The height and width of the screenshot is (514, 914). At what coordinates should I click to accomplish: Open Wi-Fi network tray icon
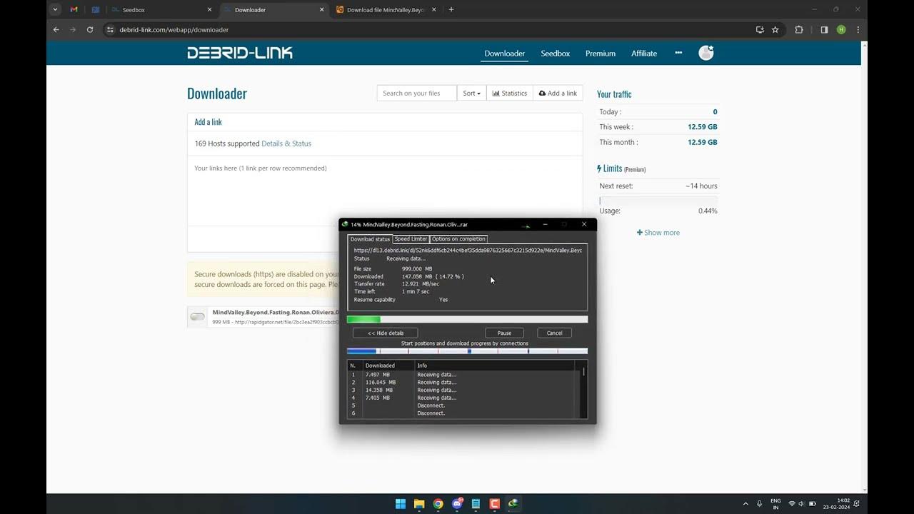[x=791, y=504]
